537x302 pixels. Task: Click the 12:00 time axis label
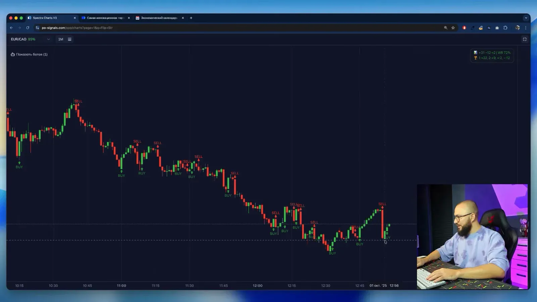tap(258, 286)
